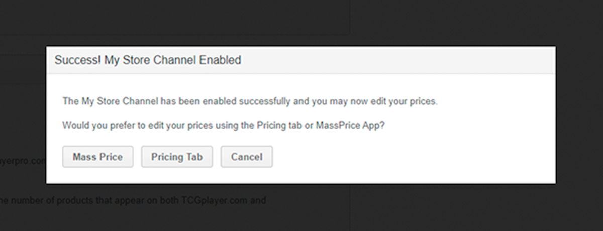Click the word 'Enabled' in dialog header
The height and width of the screenshot is (231, 603).
coord(220,60)
